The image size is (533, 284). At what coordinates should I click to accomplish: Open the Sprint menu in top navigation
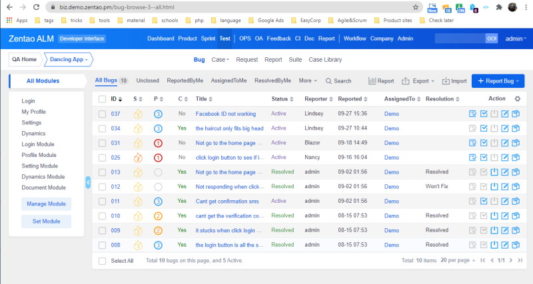[x=208, y=39]
